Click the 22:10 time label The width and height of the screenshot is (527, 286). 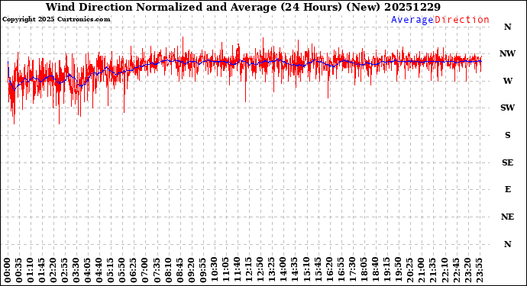(445, 270)
